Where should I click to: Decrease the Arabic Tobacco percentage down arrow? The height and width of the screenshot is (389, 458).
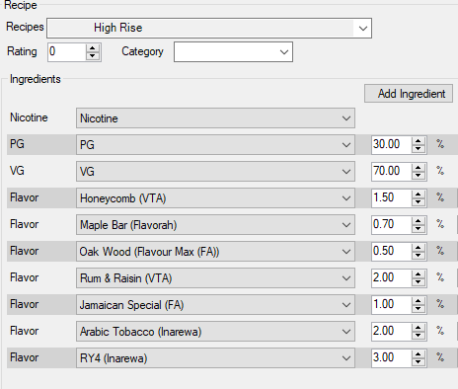[x=419, y=336]
